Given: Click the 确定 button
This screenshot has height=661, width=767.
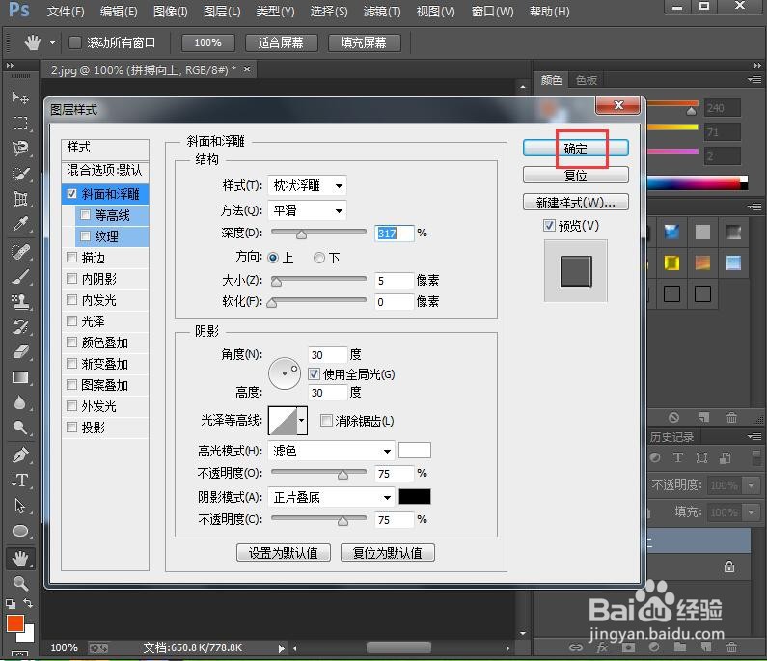Looking at the screenshot, I should [576, 149].
